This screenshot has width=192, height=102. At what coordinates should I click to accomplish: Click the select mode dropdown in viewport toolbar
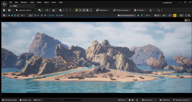coord(5,15)
